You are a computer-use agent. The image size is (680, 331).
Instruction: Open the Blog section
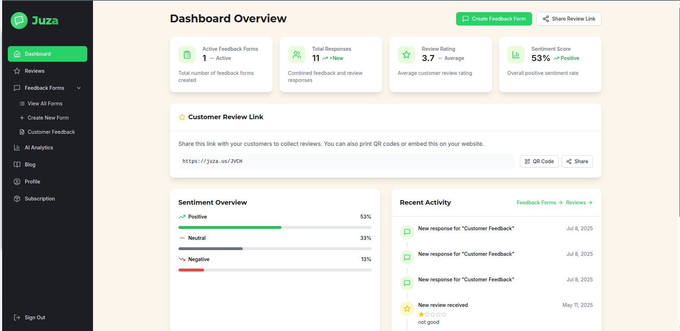(48, 165)
